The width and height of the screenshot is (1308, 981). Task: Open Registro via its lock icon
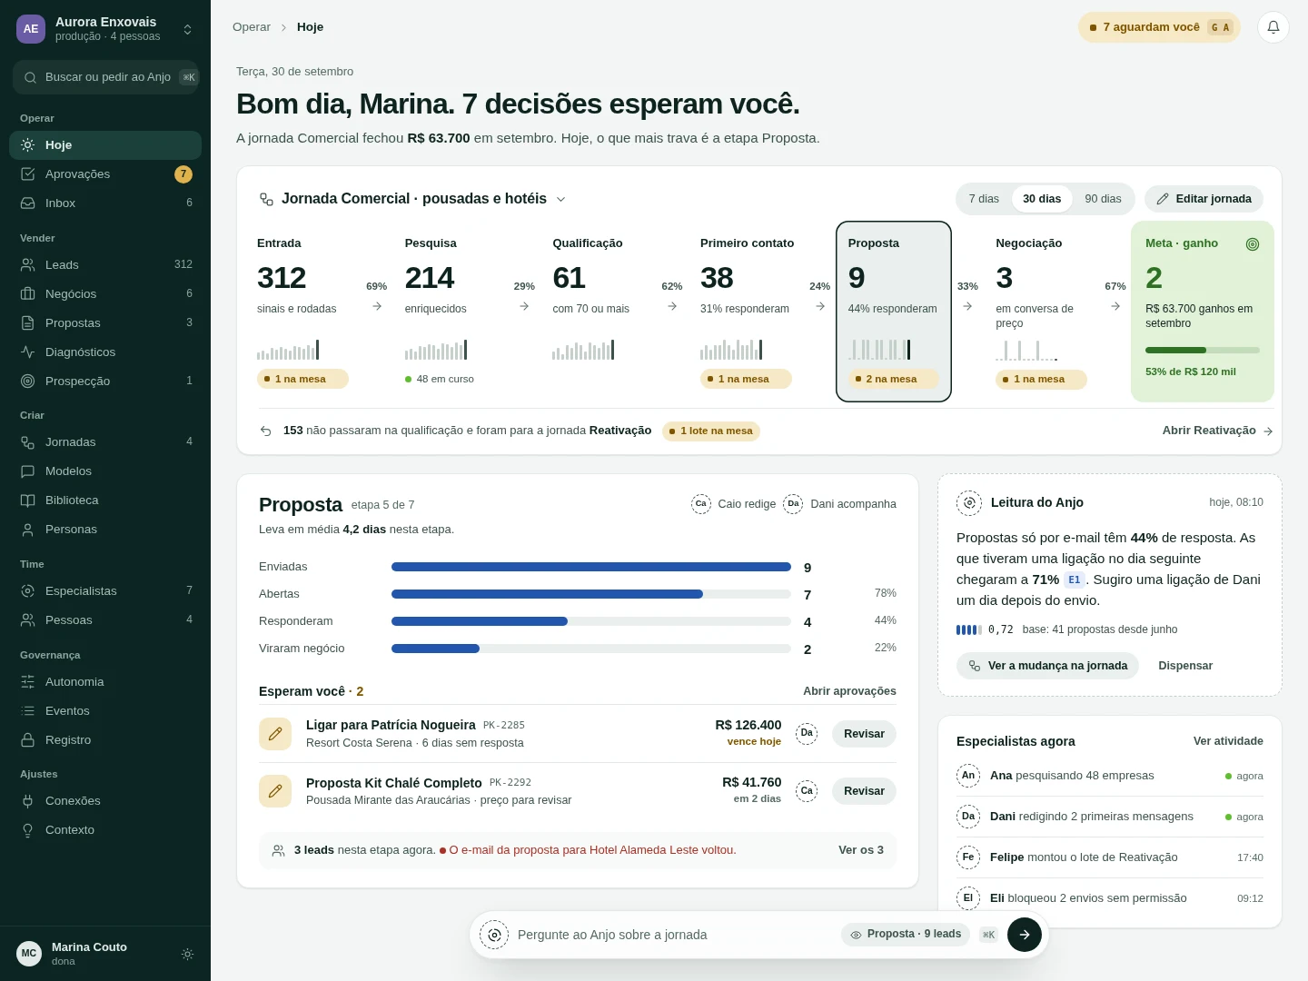(x=28, y=740)
